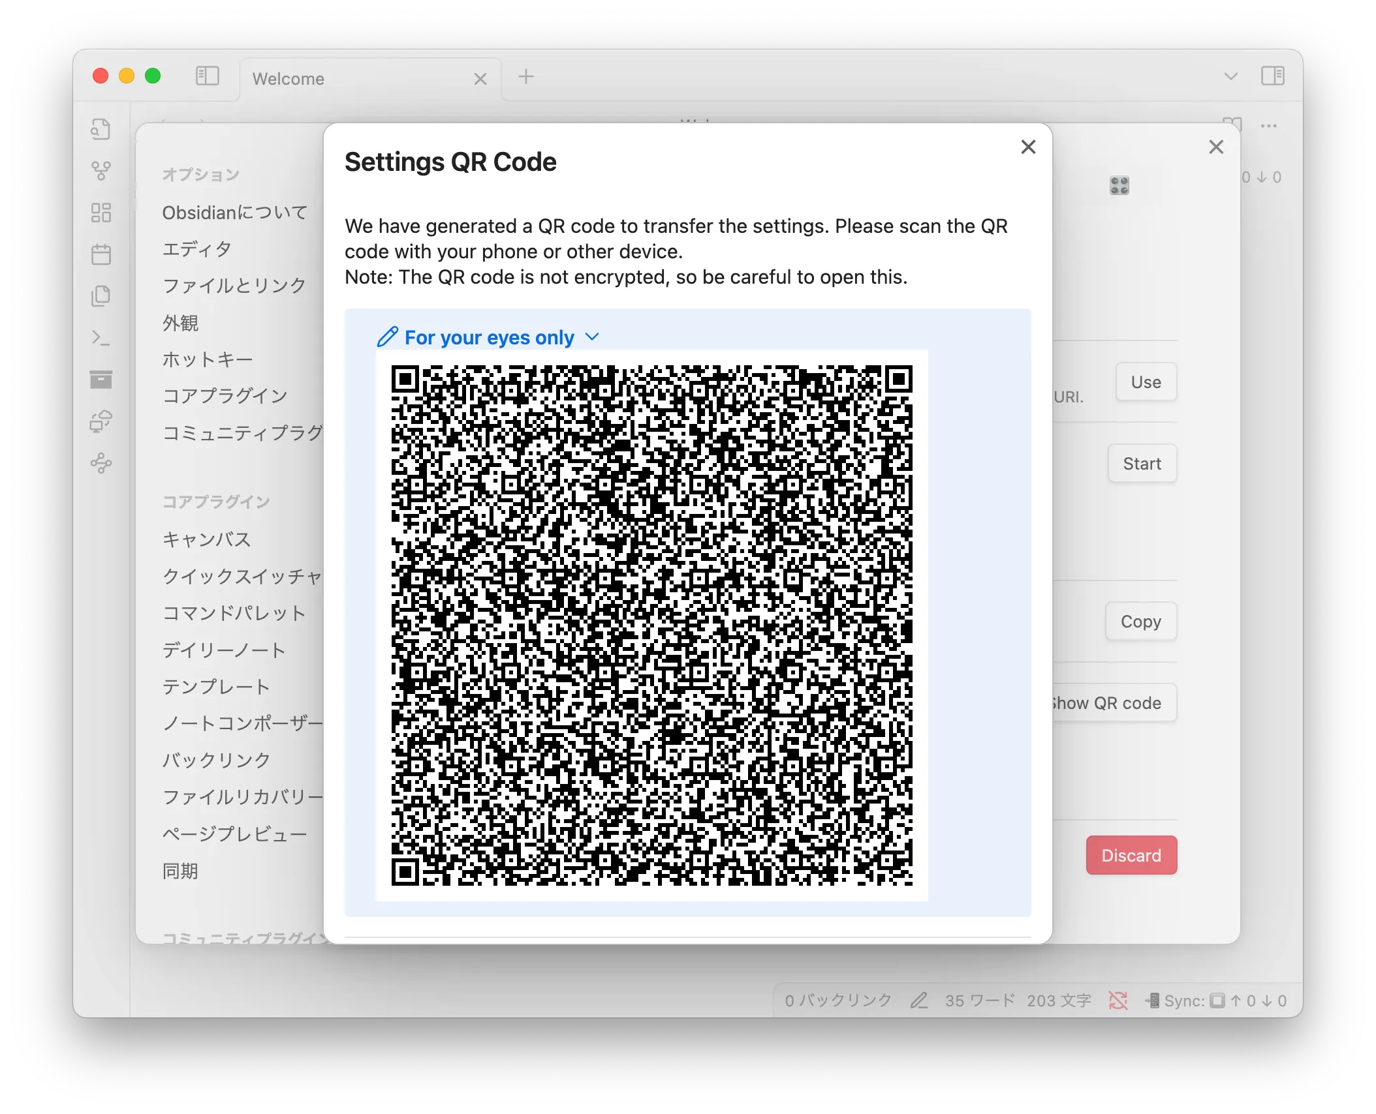Open the 同期 settings section
Viewport: 1376px width, 1114px height.
(x=181, y=871)
